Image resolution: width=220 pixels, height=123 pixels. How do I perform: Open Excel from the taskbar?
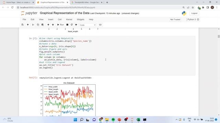click(x=138, y=120)
